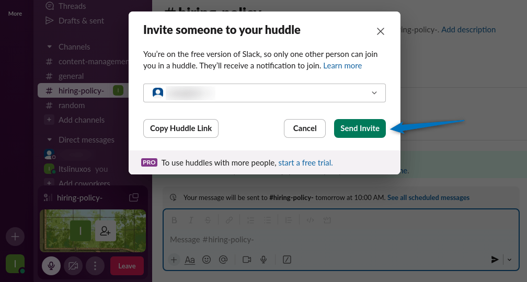
Task: Open the start a free trial link
Action: pos(305,162)
